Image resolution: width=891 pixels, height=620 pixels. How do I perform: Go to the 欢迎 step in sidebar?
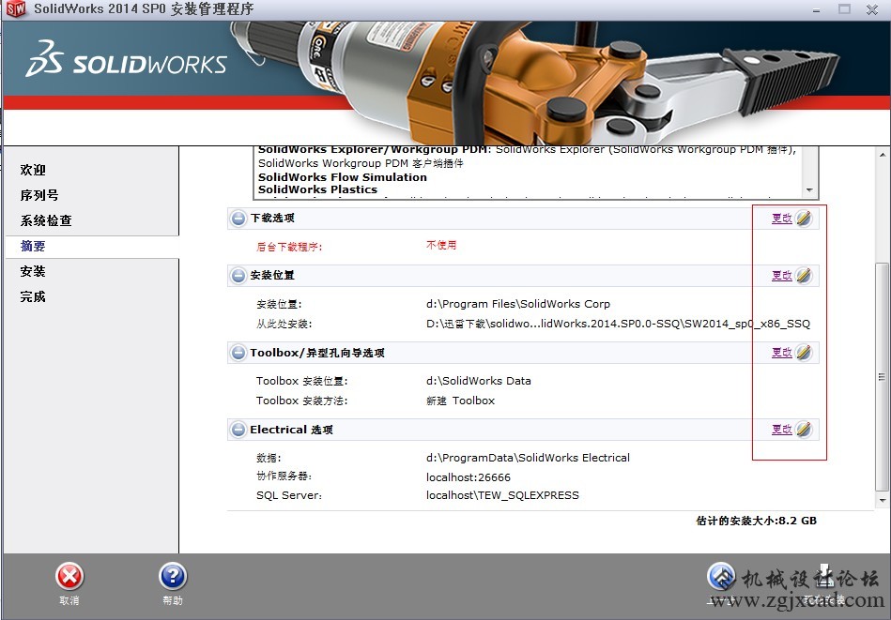click(x=33, y=170)
